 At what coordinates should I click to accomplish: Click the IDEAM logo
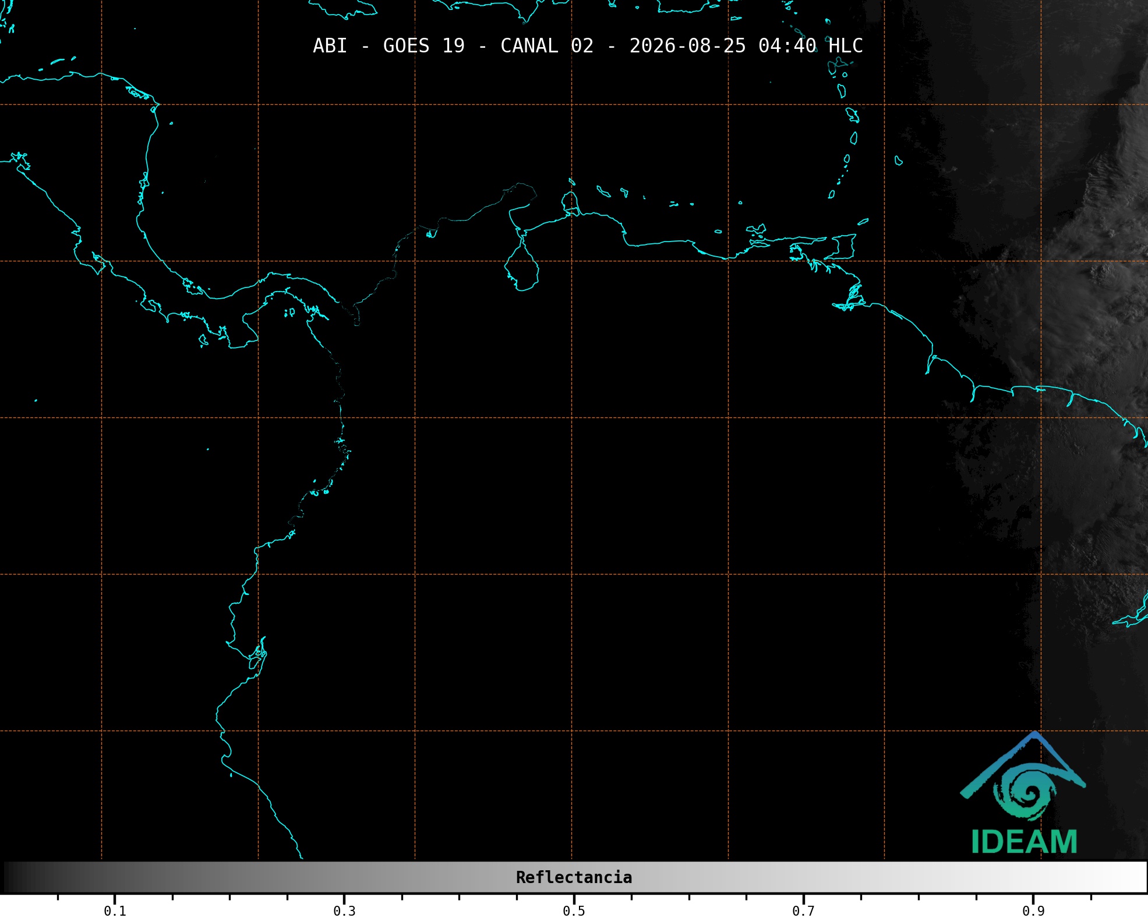pyautogui.click(x=1023, y=793)
